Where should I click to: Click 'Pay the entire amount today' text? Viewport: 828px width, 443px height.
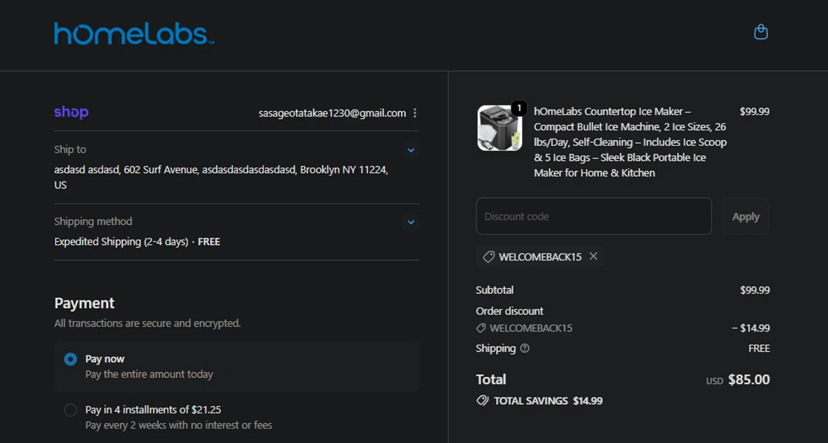pos(149,375)
